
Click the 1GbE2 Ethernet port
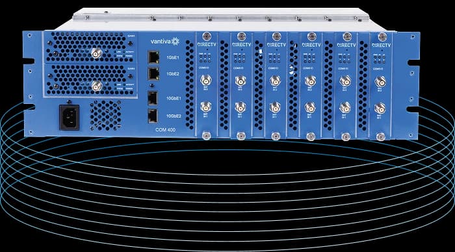coord(153,73)
